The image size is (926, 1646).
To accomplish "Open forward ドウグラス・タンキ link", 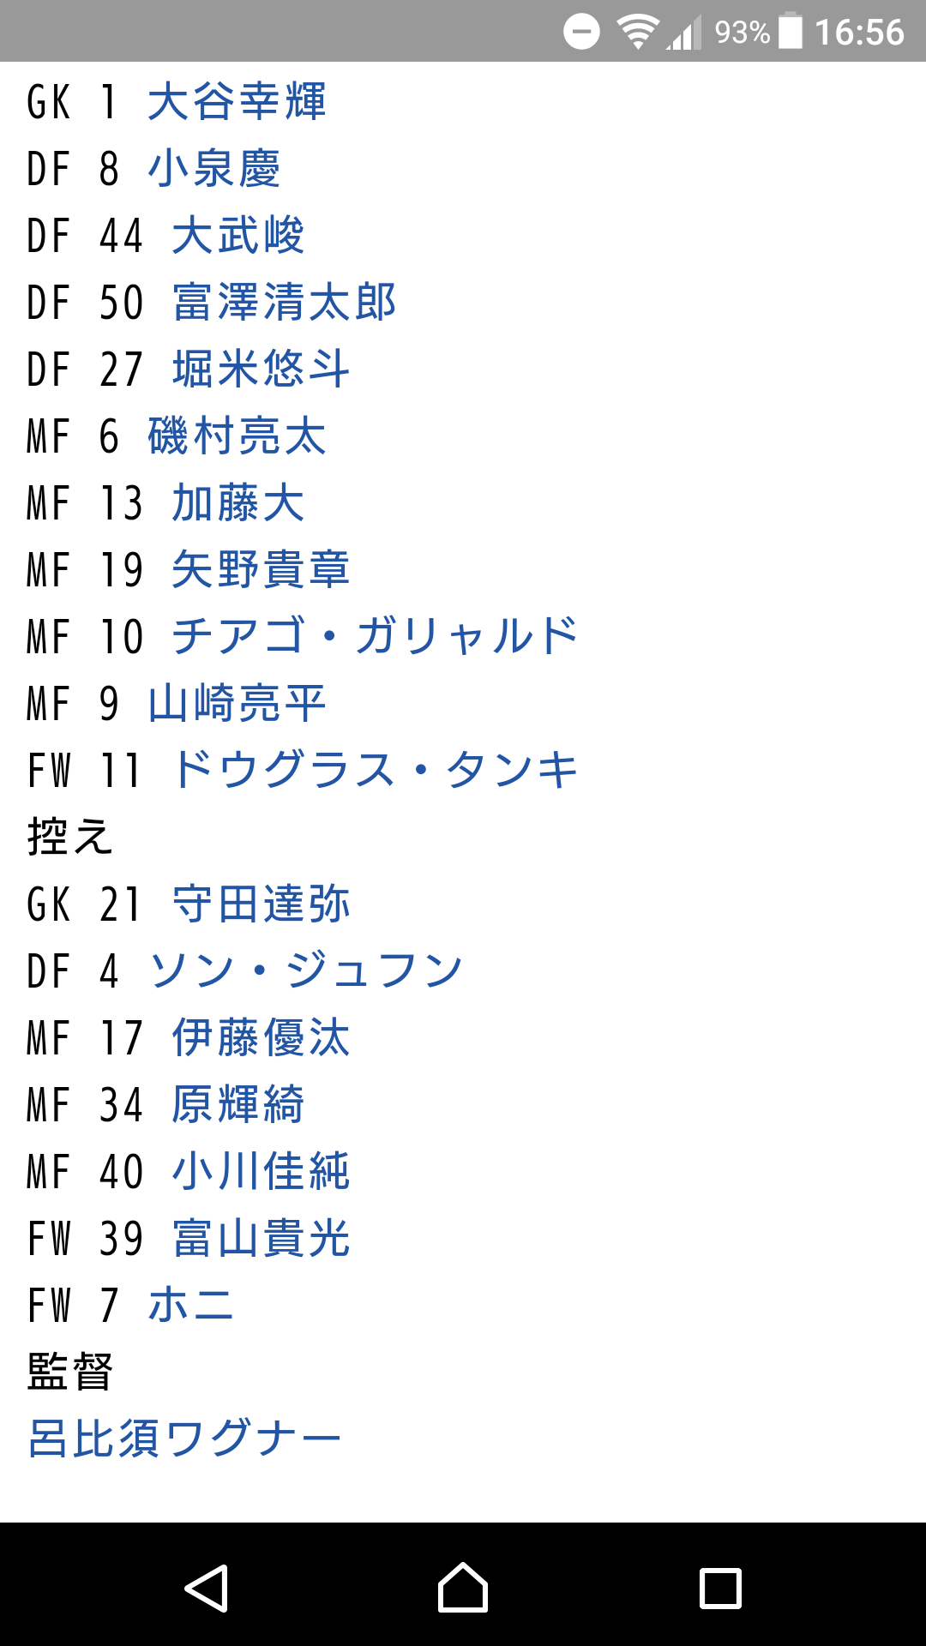I will [x=375, y=770].
